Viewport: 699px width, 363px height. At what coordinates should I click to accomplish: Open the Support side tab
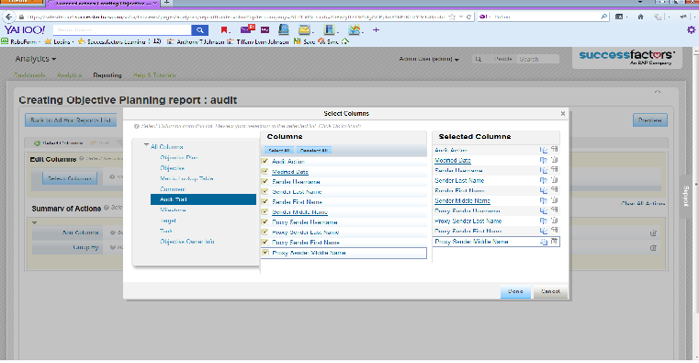pos(686,197)
